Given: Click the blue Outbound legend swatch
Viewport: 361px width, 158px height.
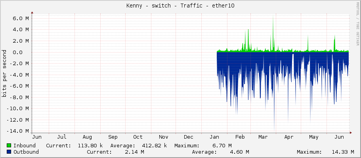Looking at the screenshot, I should (x=9, y=152).
